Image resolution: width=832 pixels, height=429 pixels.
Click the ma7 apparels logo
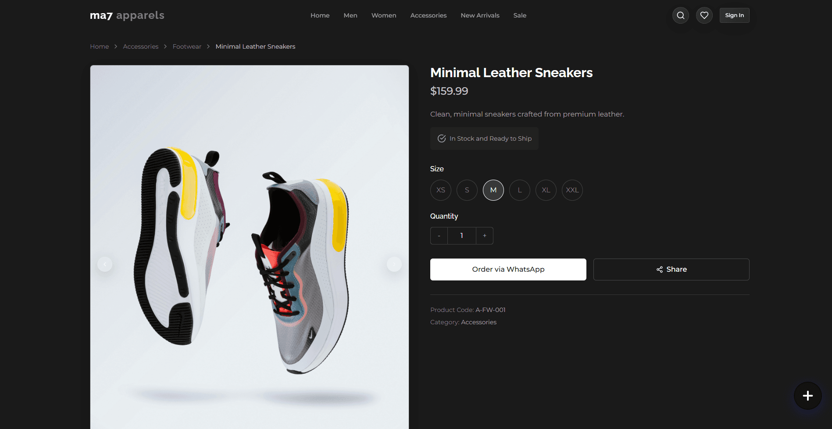click(127, 15)
